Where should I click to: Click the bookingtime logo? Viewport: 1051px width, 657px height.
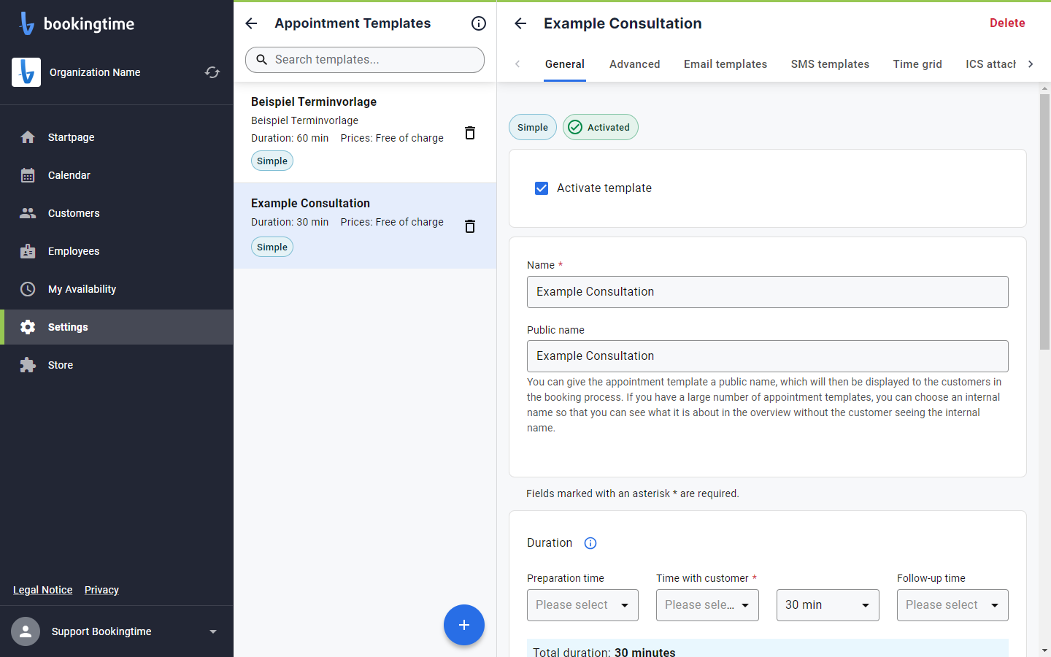pos(77,23)
